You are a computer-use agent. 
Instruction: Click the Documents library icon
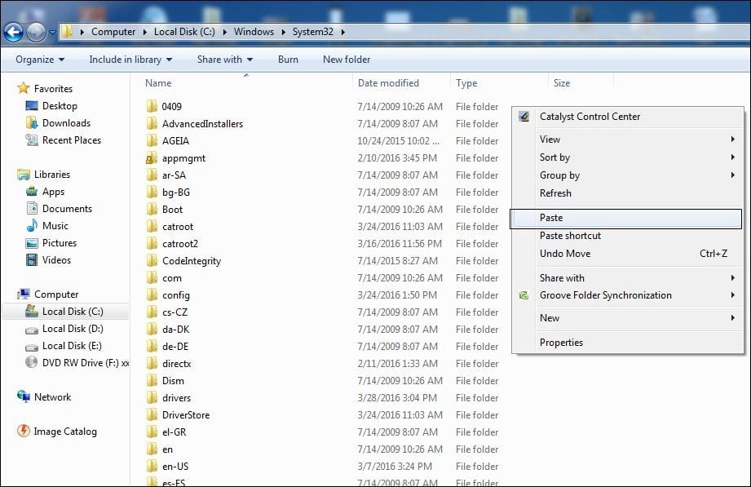[x=32, y=209]
